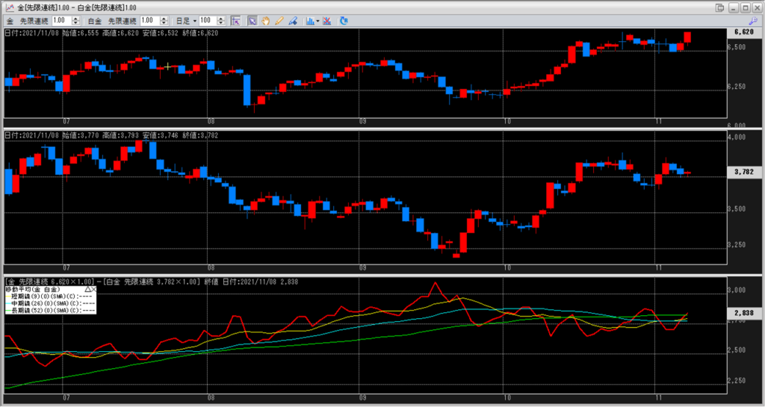Select the arrow cursor tool in the toolbar
This screenshot has width=765, height=407.
point(253,21)
